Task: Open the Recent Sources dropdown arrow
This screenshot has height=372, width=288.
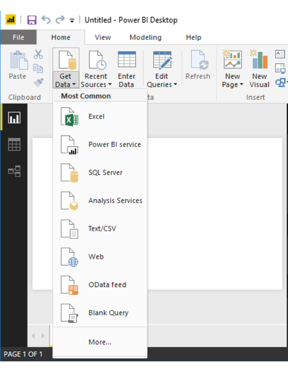Action: (110, 85)
